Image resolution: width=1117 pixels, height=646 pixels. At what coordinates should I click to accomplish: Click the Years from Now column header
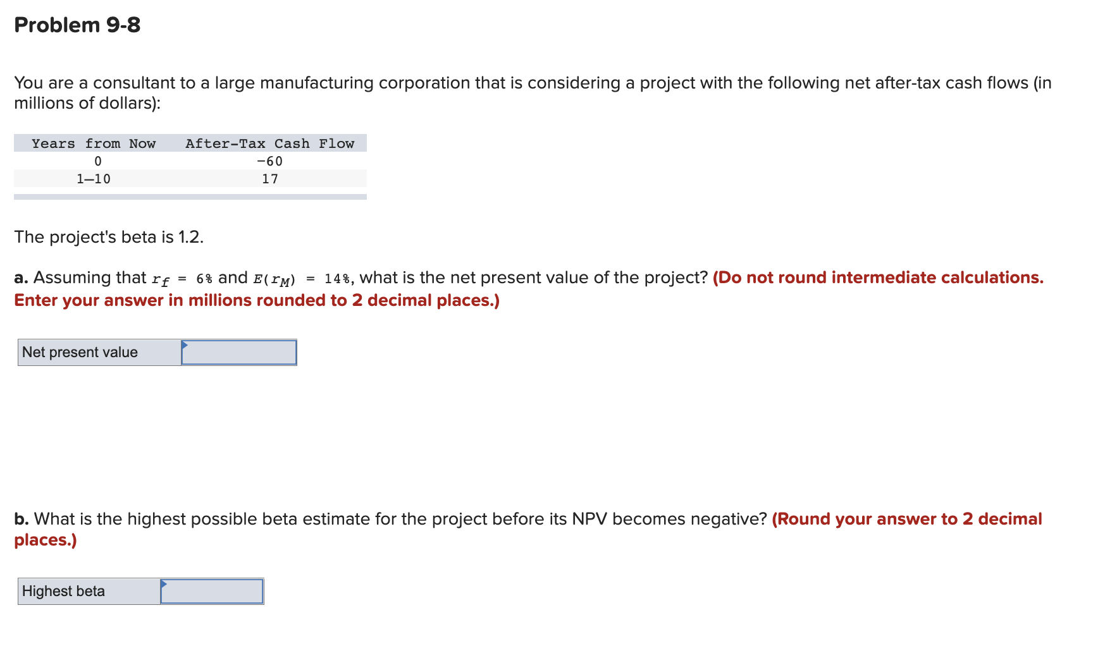pyautogui.click(x=94, y=143)
